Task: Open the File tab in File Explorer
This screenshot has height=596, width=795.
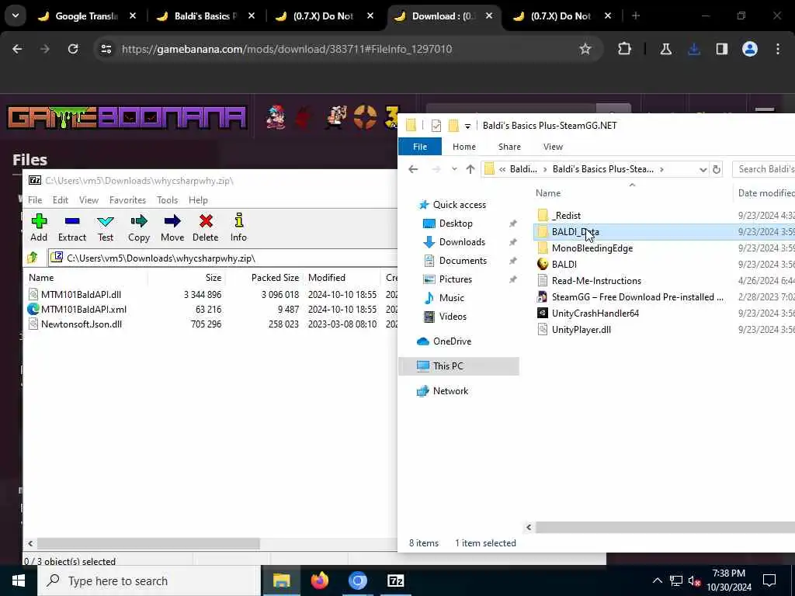Action: (x=420, y=147)
